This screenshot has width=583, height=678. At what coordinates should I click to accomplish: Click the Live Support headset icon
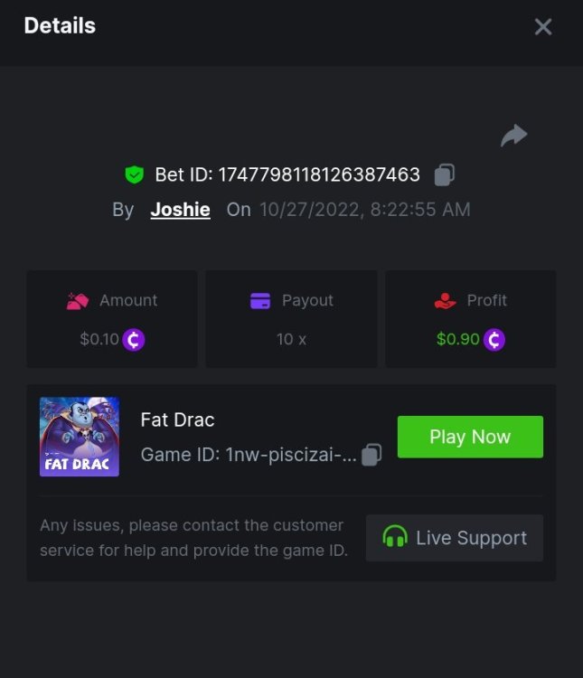tap(394, 538)
